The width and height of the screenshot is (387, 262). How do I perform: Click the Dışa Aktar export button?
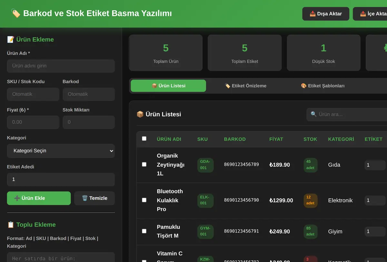(x=326, y=14)
